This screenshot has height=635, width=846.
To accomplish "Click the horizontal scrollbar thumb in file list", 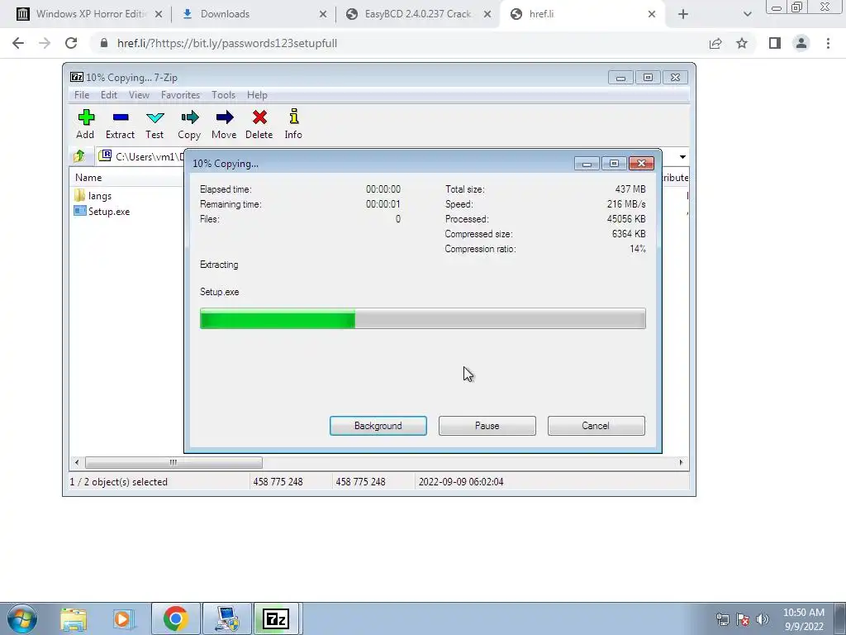I will [173, 462].
